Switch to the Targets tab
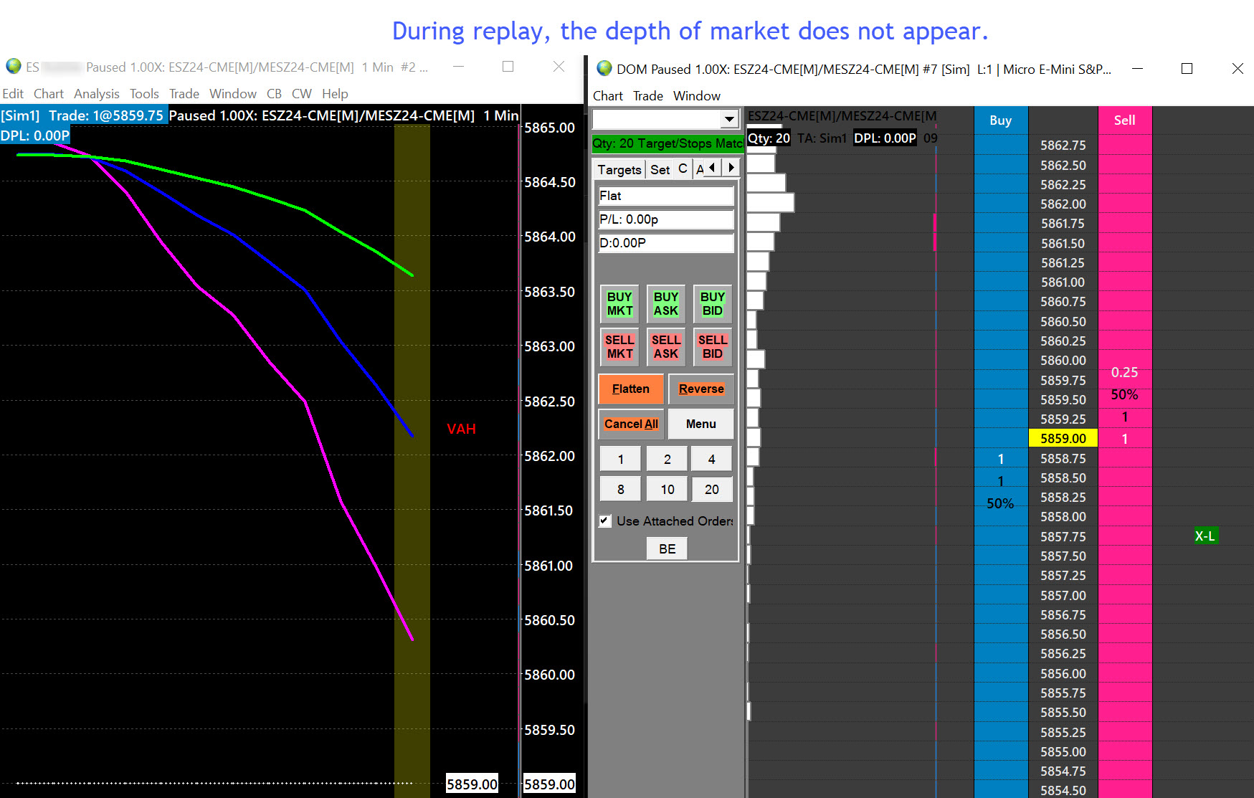The image size is (1254, 798). click(x=619, y=169)
